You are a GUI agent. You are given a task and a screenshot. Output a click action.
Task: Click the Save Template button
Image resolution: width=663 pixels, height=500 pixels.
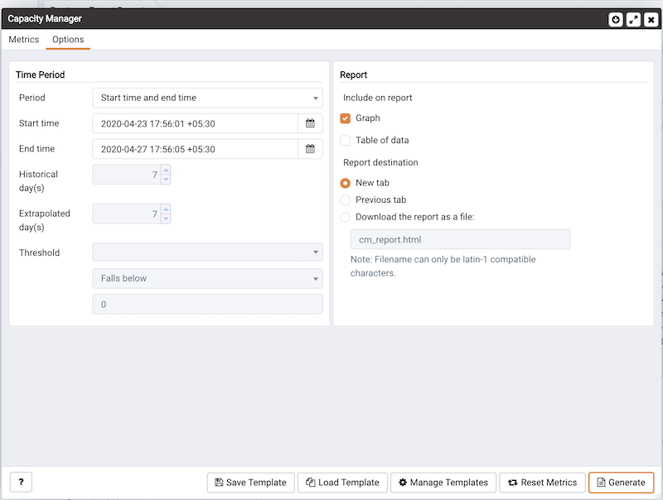[251, 483]
